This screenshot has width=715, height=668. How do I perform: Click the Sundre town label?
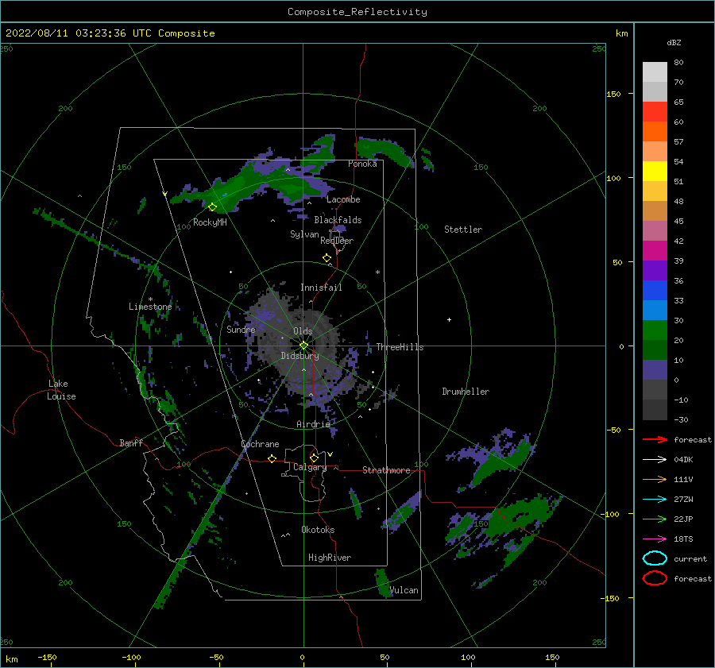[241, 329]
